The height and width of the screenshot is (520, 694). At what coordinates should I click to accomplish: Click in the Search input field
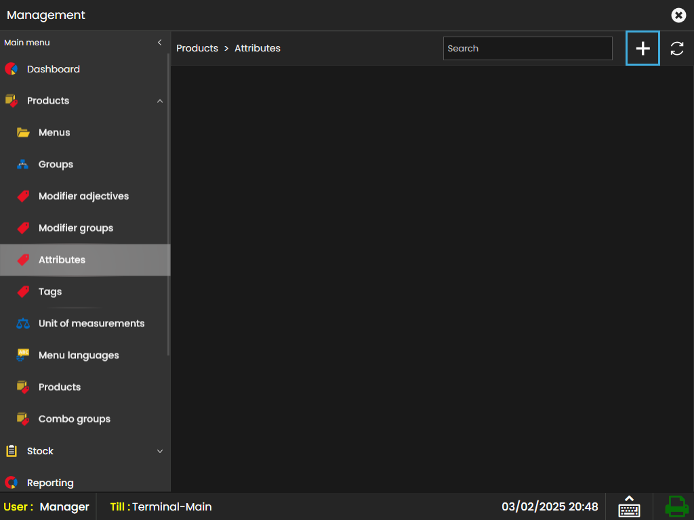[x=527, y=49]
